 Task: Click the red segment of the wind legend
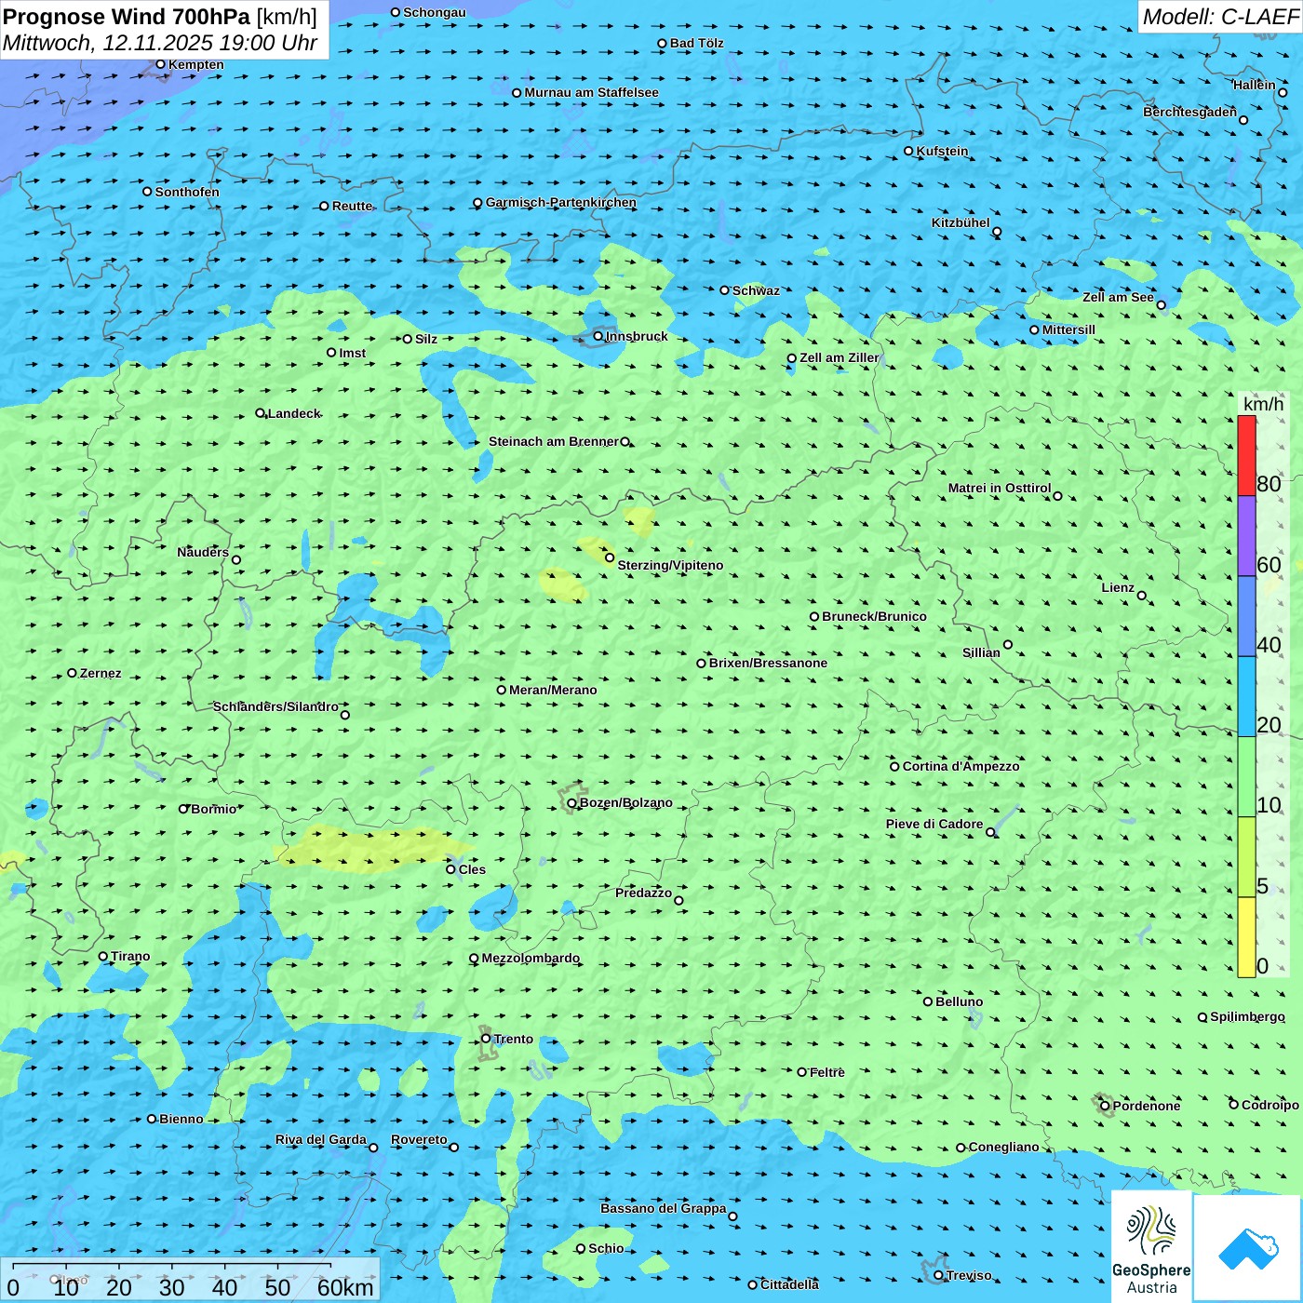pyautogui.click(x=1246, y=455)
